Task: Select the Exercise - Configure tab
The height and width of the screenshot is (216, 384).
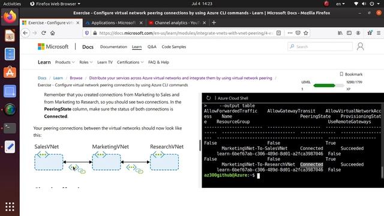Action: click(x=50, y=23)
